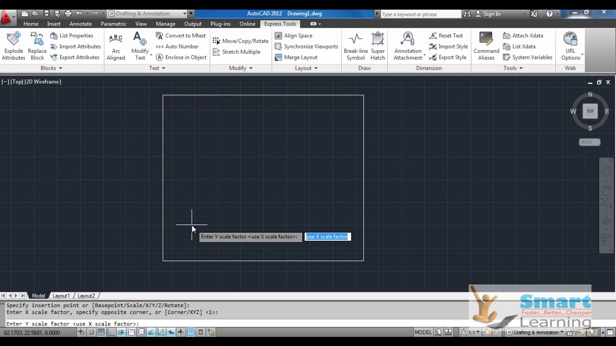This screenshot has height=346, width=616.
Task: Click the Attach Xdata tool
Action: (523, 36)
